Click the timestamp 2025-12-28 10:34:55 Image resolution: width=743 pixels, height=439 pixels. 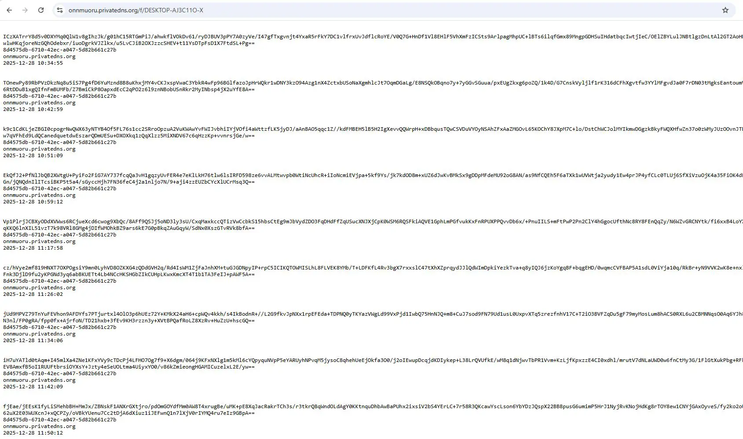coord(33,63)
